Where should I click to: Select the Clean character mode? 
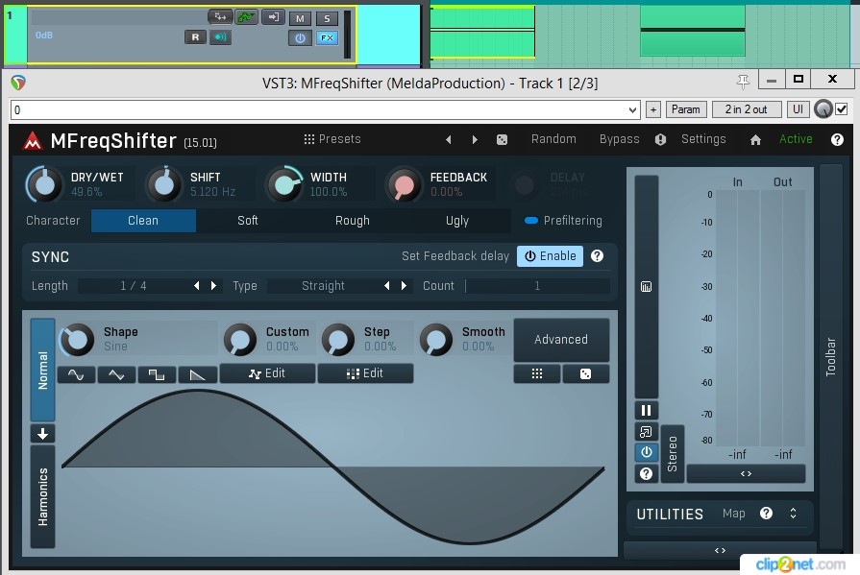(x=143, y=221)
